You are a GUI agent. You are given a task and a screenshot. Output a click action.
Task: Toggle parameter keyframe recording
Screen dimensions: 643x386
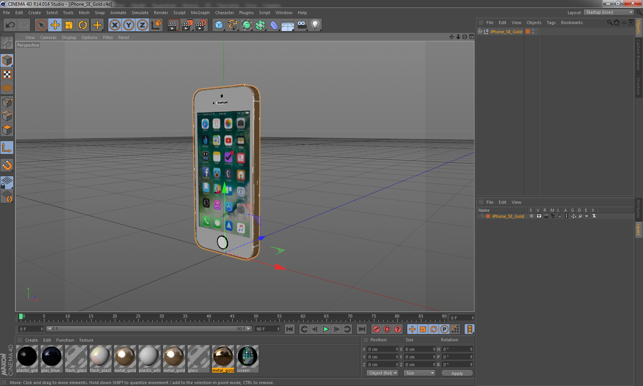tap(444, 329)
